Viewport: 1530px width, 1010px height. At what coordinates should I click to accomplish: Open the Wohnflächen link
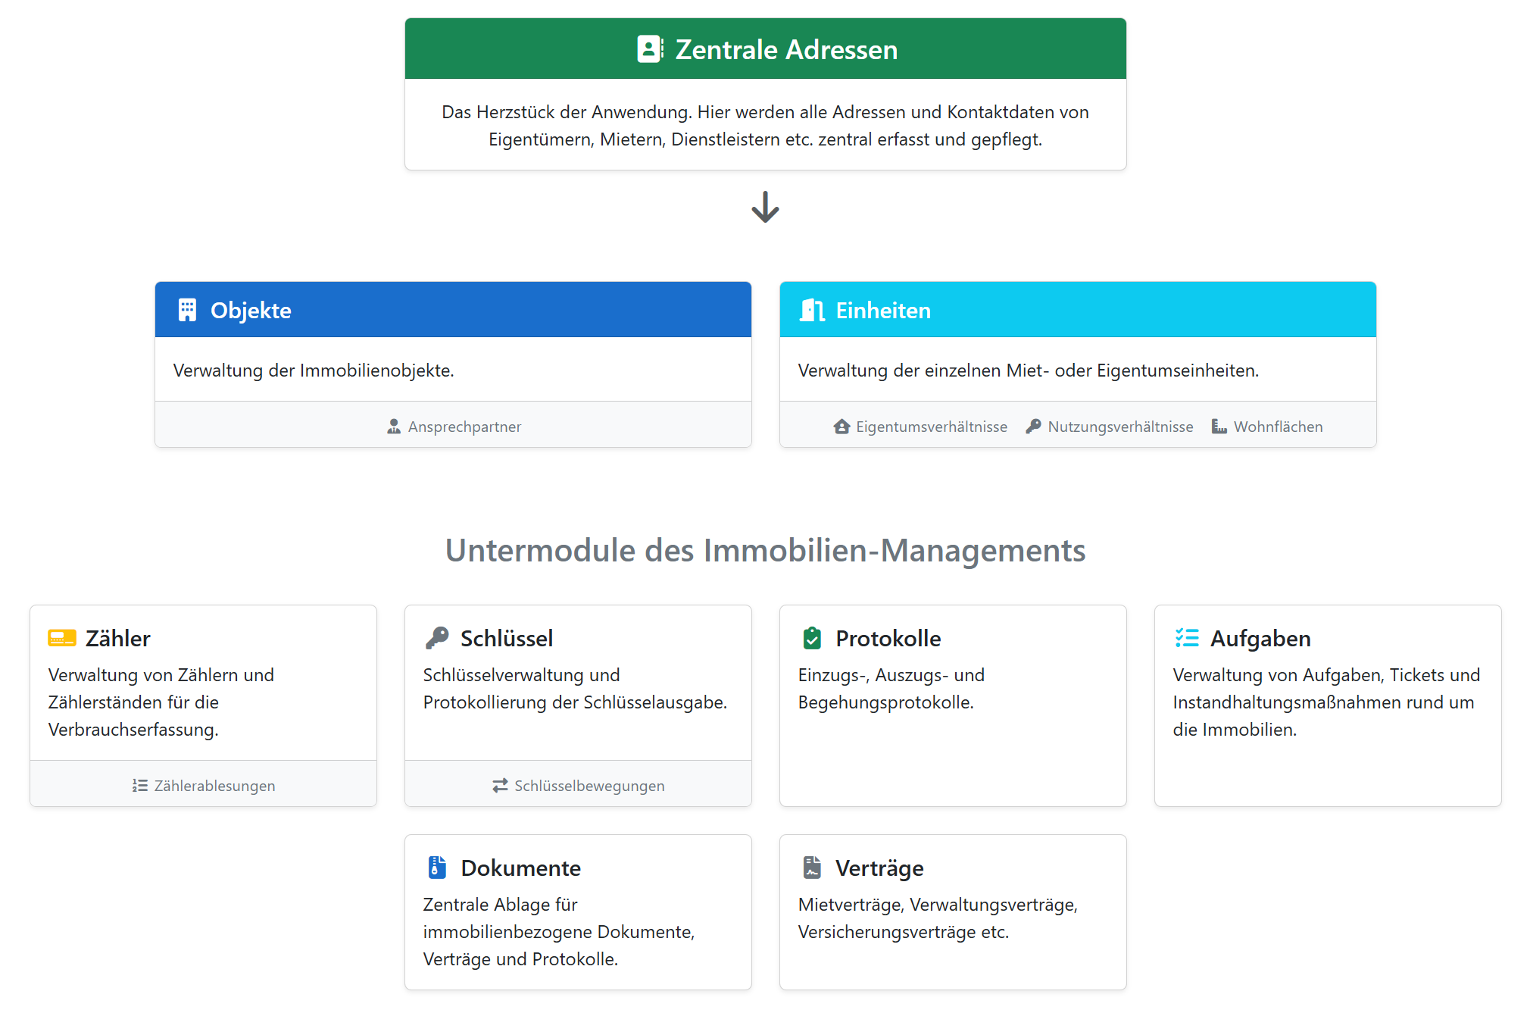pos(1278,427)
